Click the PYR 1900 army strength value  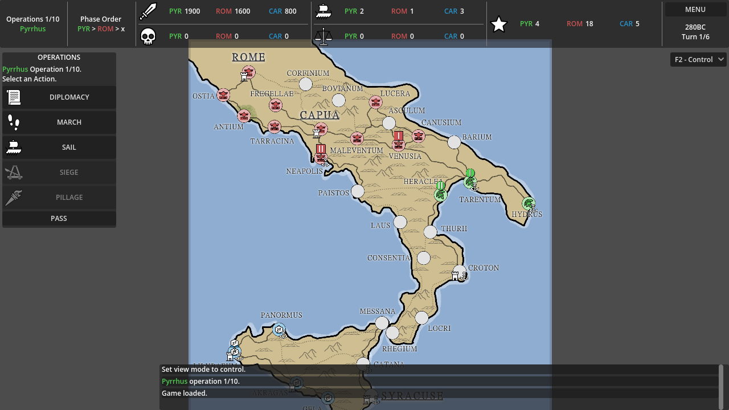(x=185, y=11)
